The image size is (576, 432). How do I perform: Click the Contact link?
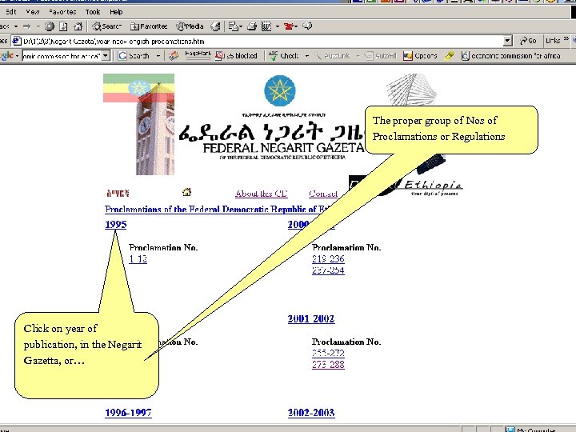tap(323, 194)
